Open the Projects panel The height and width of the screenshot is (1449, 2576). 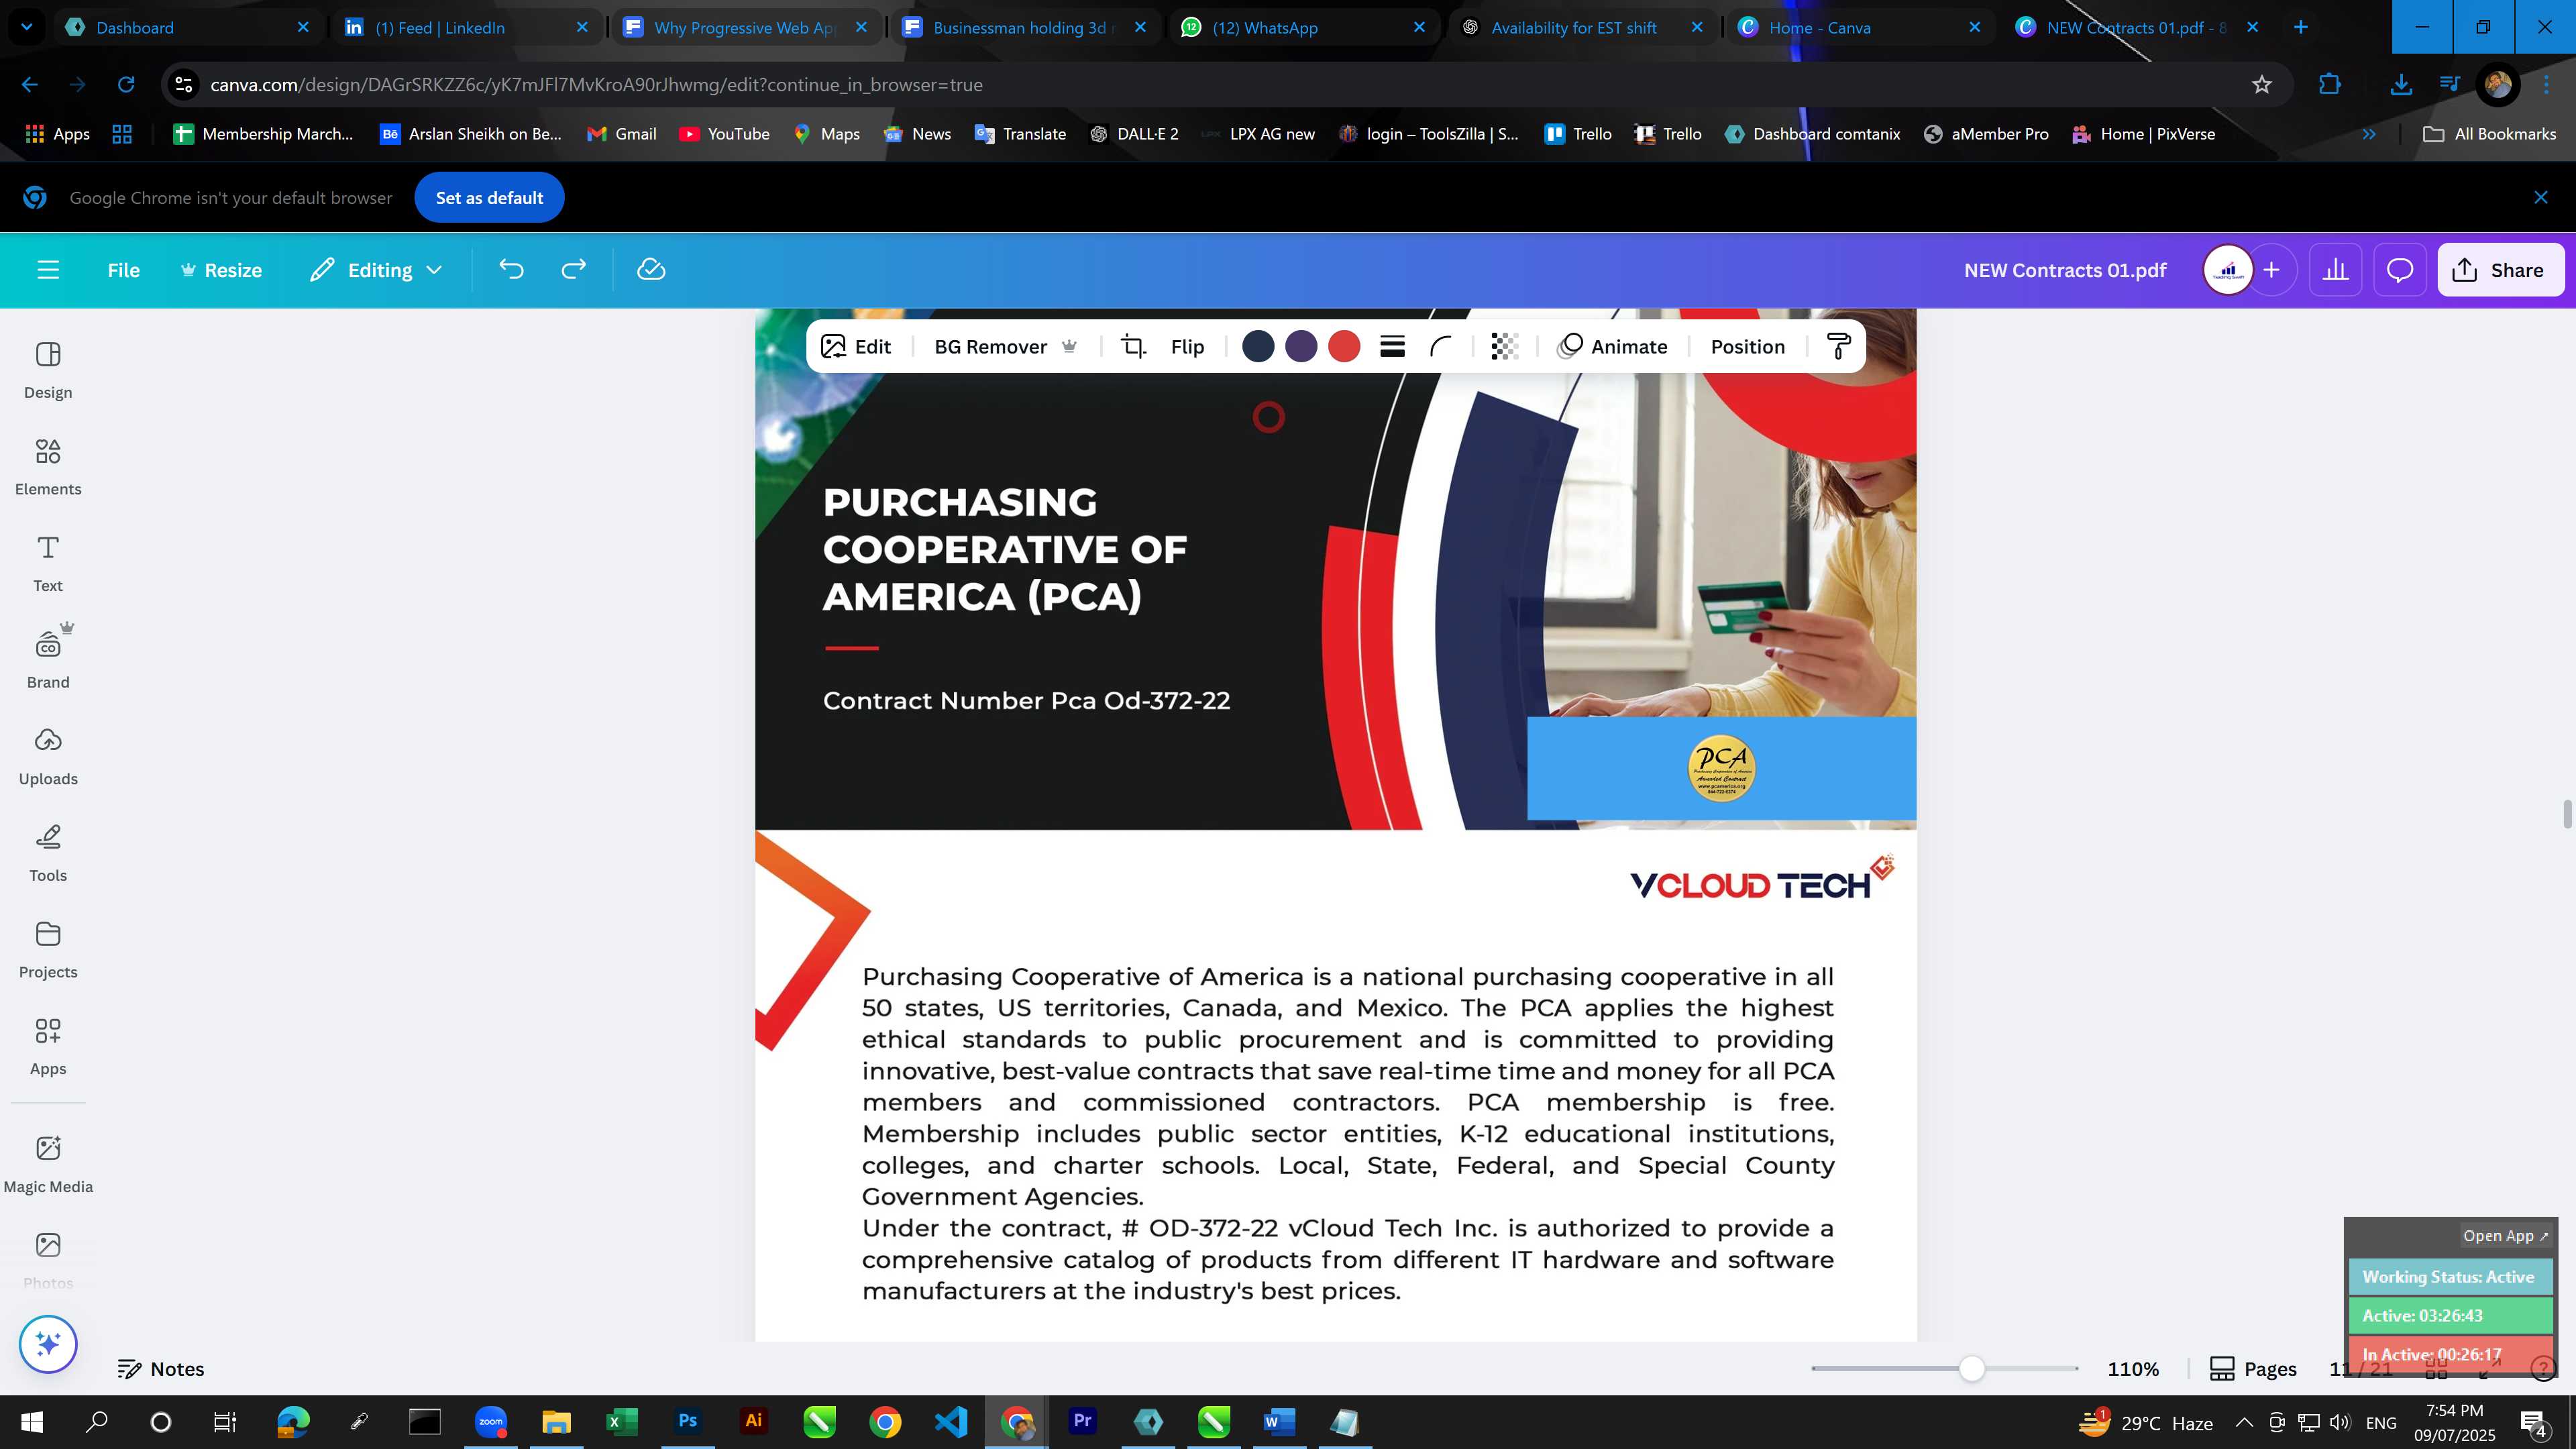click(x=48, y=950)
